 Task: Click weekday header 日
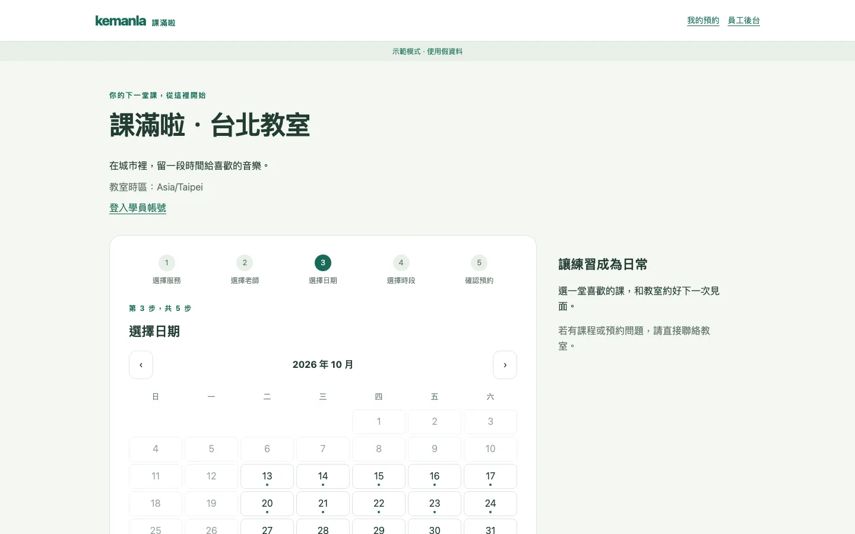coord(156,397)
